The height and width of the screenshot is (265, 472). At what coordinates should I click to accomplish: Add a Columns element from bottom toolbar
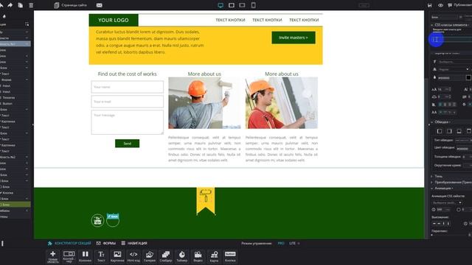point(86,257)
